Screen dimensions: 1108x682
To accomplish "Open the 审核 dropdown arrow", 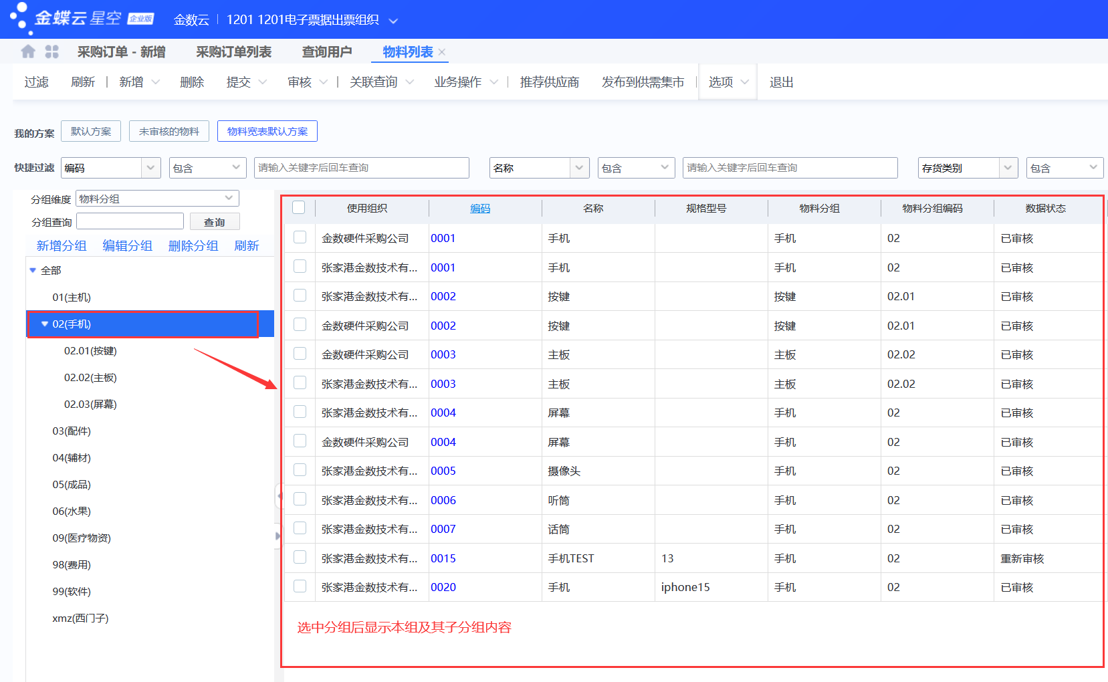I will 324,82.
